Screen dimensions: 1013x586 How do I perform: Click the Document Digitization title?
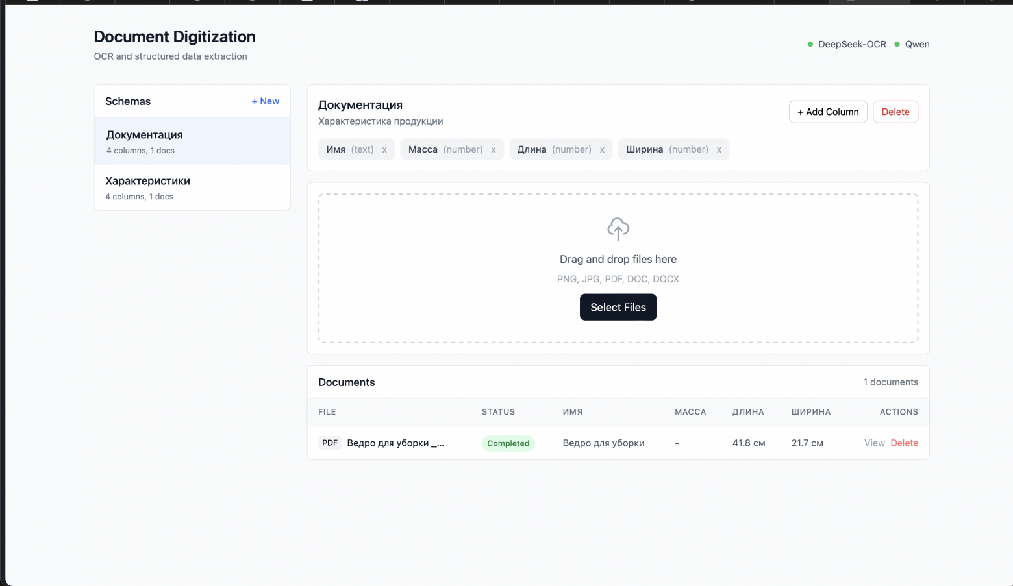click(175, 37)
